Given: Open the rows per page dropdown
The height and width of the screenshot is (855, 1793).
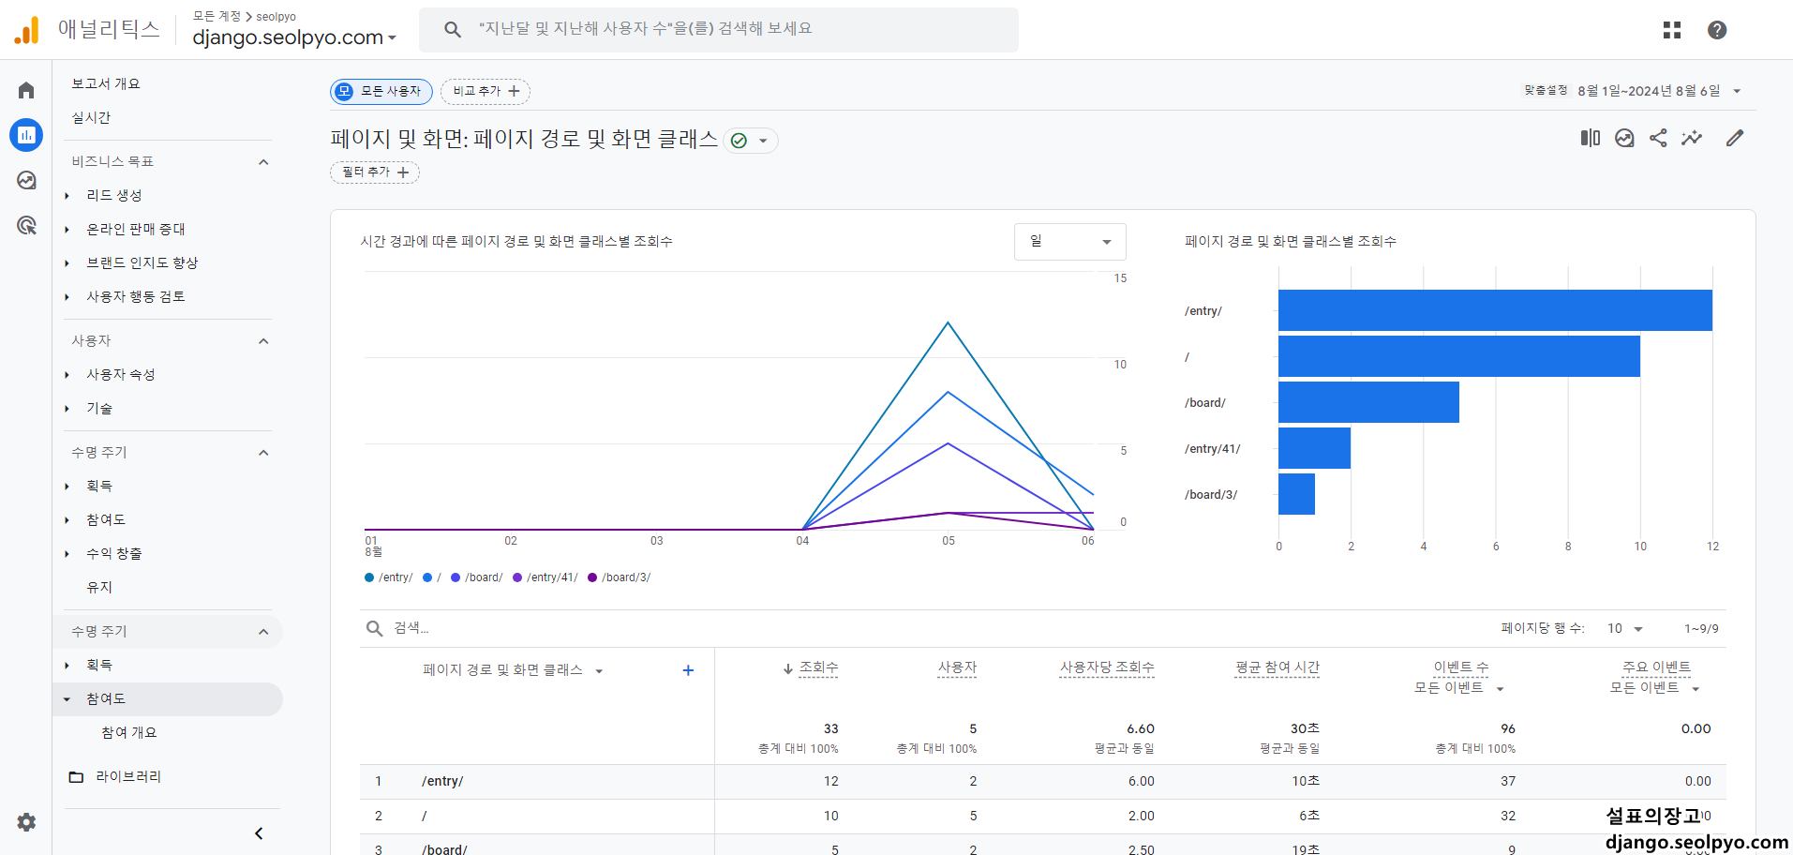Looking at the screenshot, I should coord(1625,629).
